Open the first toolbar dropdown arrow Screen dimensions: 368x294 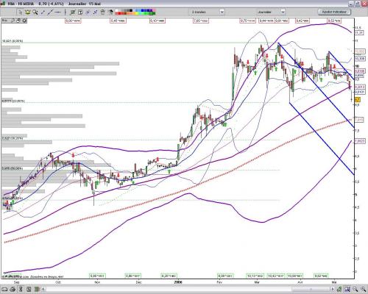tap(222, 12)
